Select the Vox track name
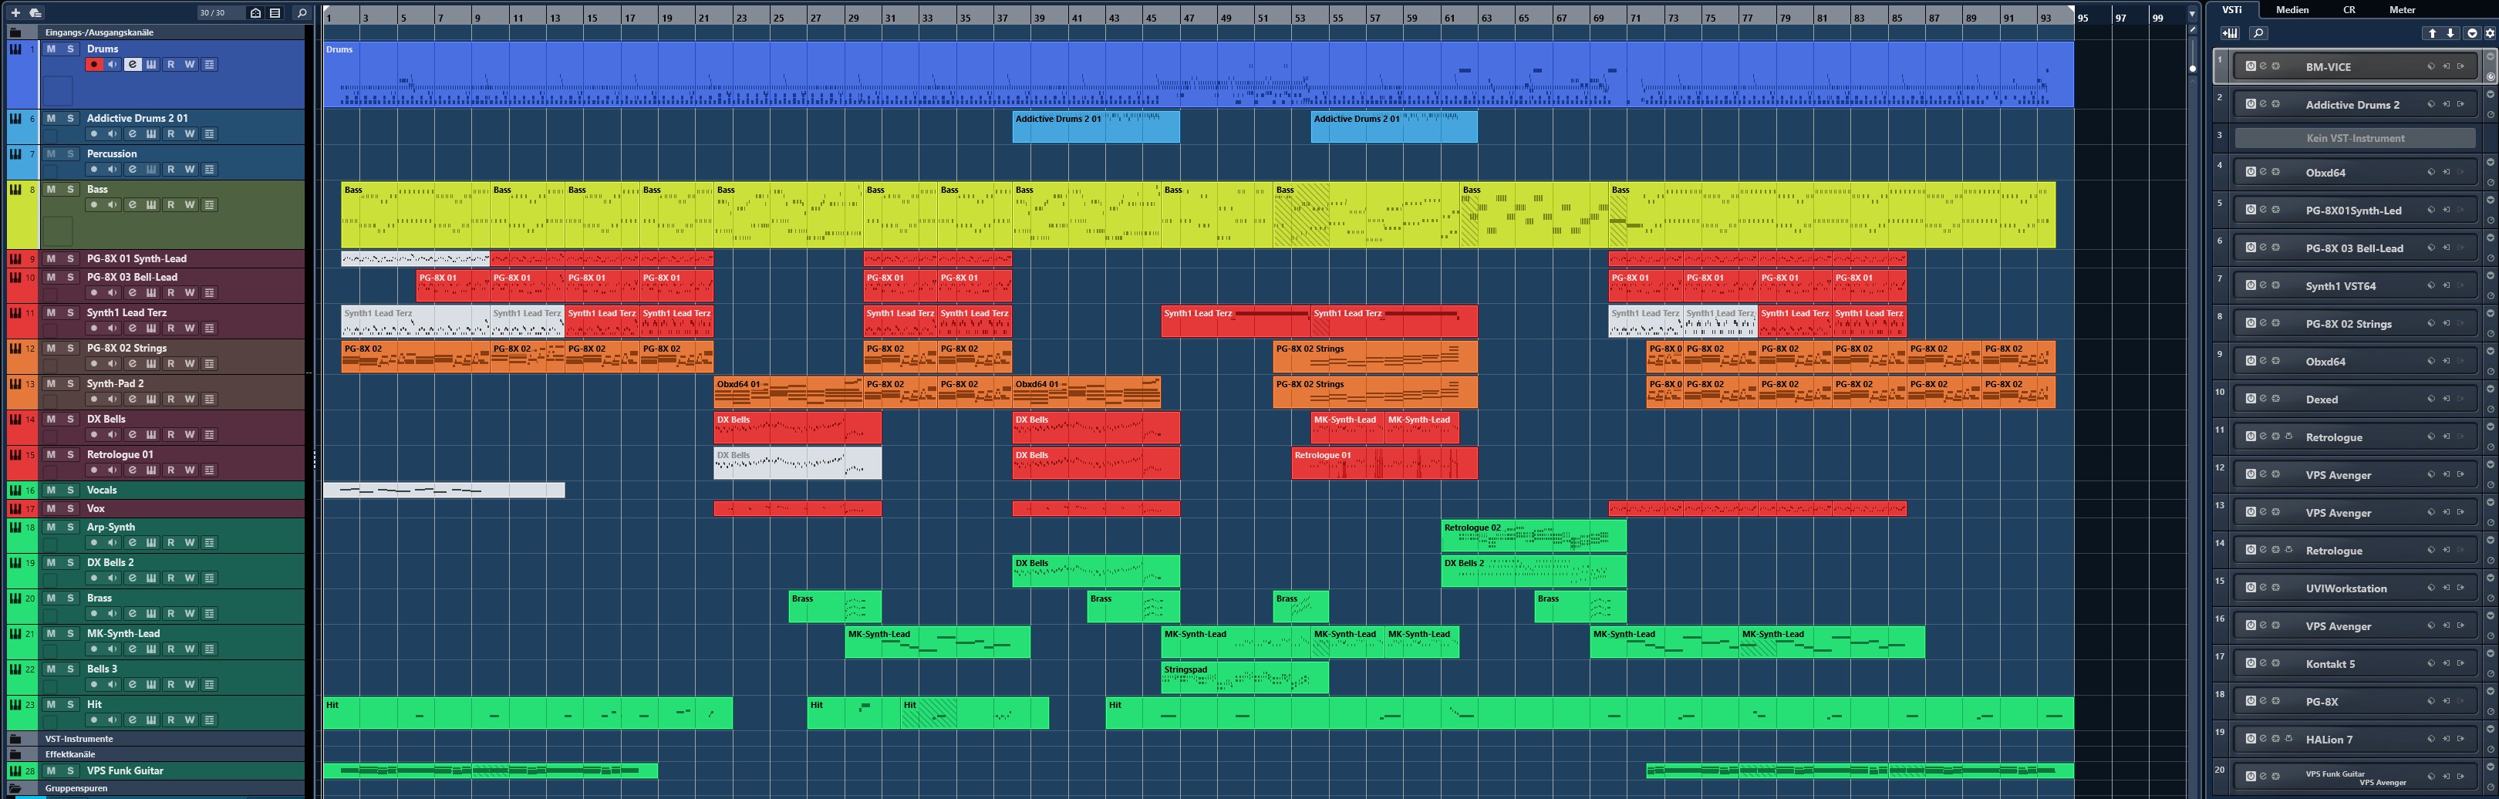 pyautogui.click(x=96, y=508)
